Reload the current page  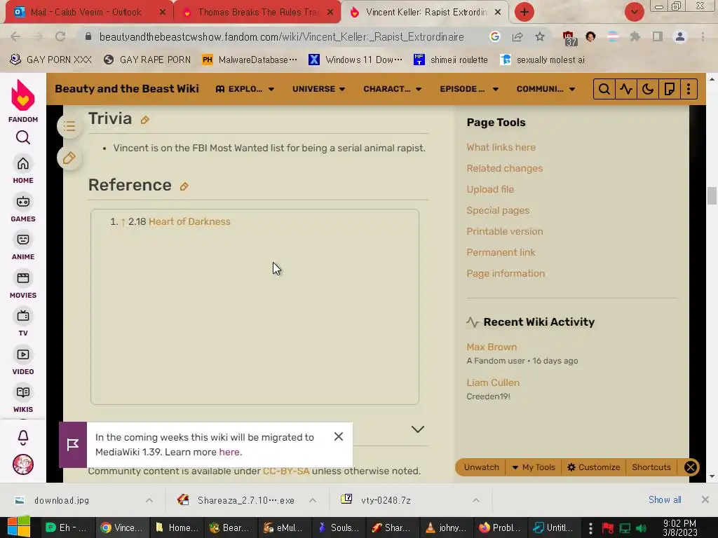(x=60, y=36)
